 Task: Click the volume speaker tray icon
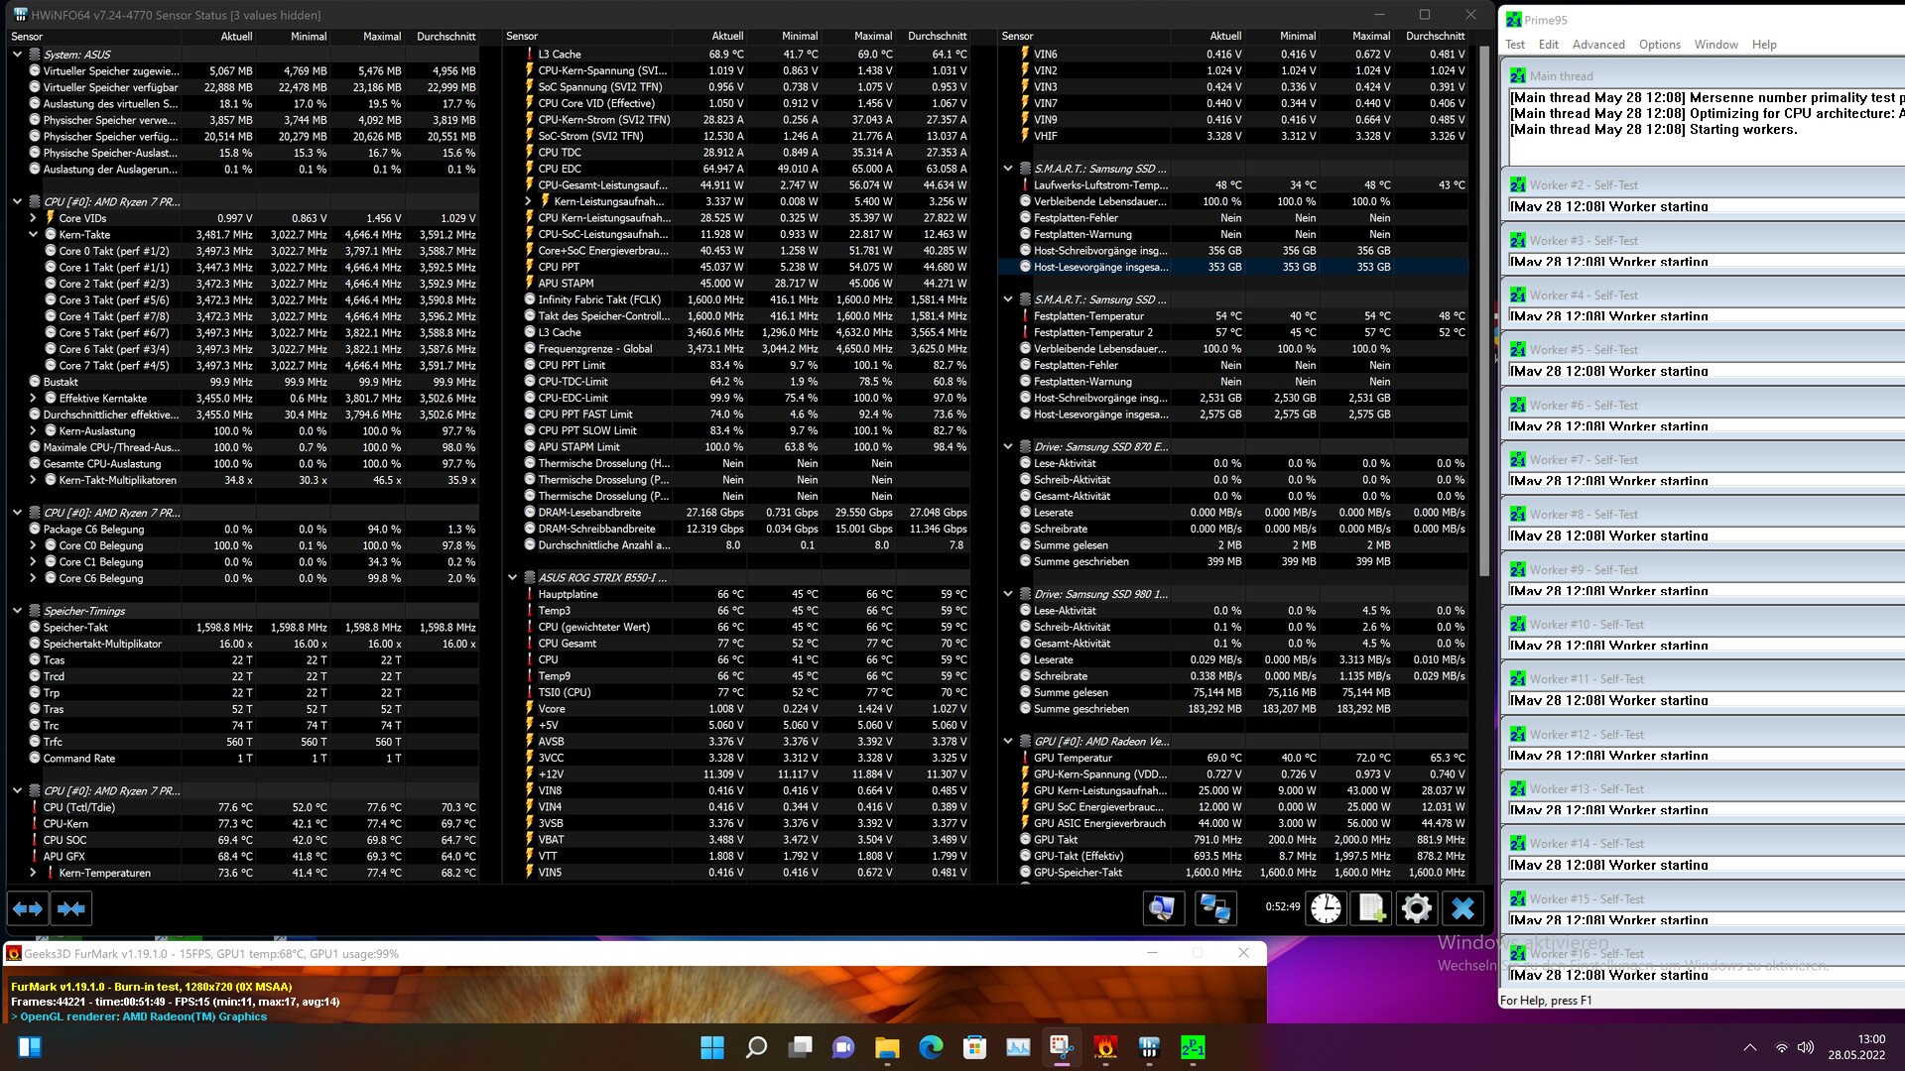click(x=1806, y=1047)
